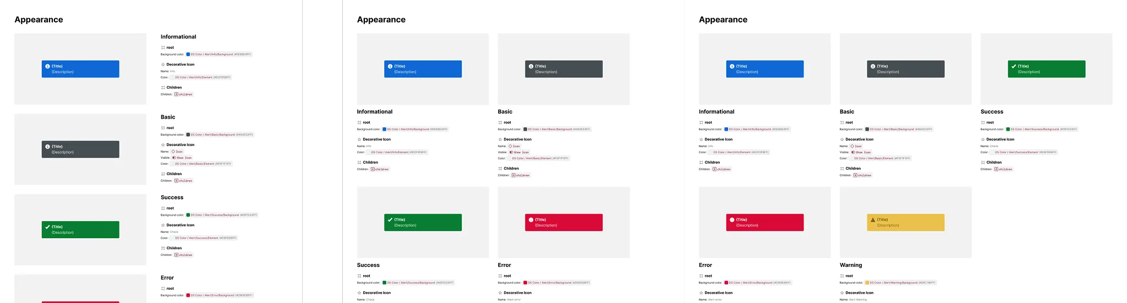1127x303 pixels.
Task: Click the Error heading in the left panel
Action: (167, 278)
